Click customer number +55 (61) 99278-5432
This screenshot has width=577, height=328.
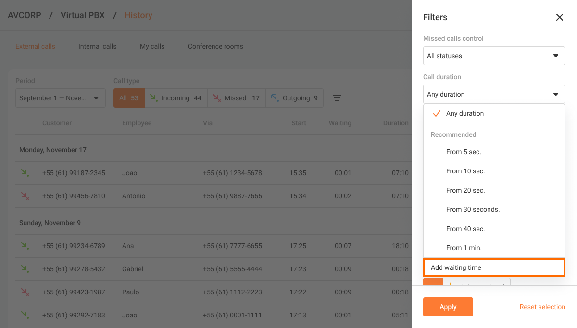click(74, 269)
